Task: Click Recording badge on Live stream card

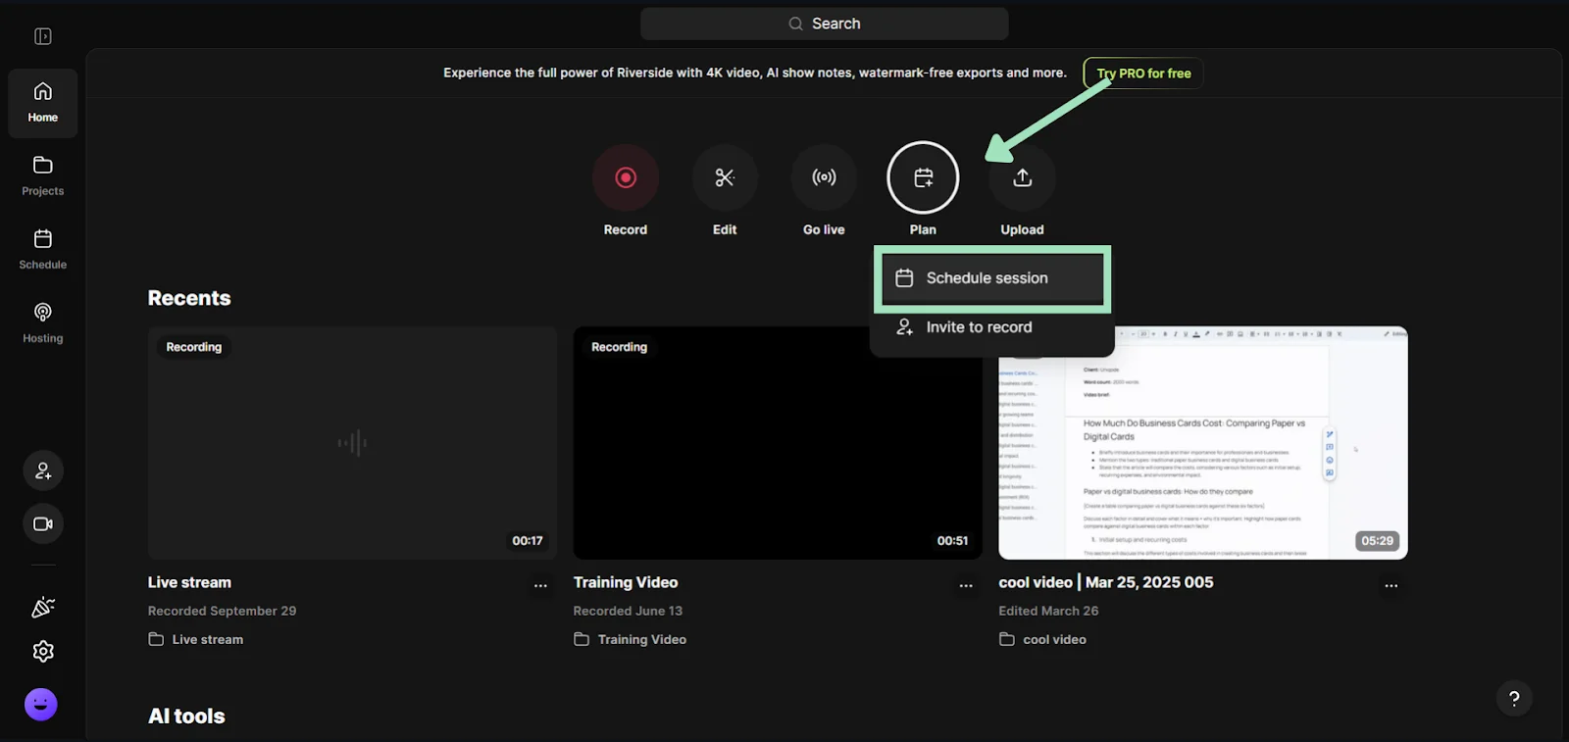Action: tap(194, 347)
